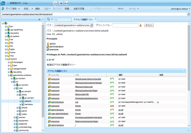Collapse the tree panel with double-arrow icon
Screen dimensions: 191x133
(x=42, y=19)
